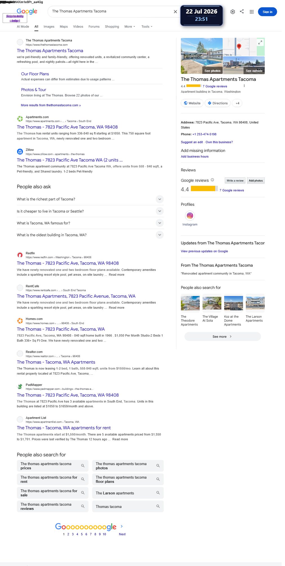Switch to the Images tab
Screen dimensions: 285x566
click(49, 26)
